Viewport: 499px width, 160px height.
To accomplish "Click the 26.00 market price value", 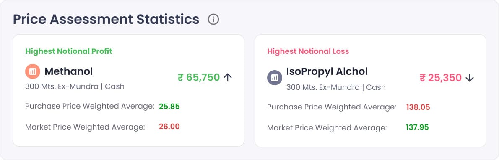I will [x=169, y=127].
